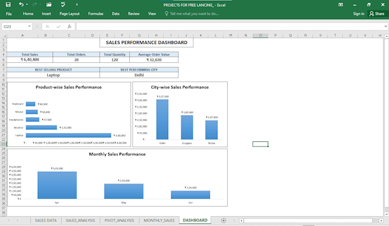Click the Gurgaon column in city chart
The image size is (389, 226).
(187, 127)
